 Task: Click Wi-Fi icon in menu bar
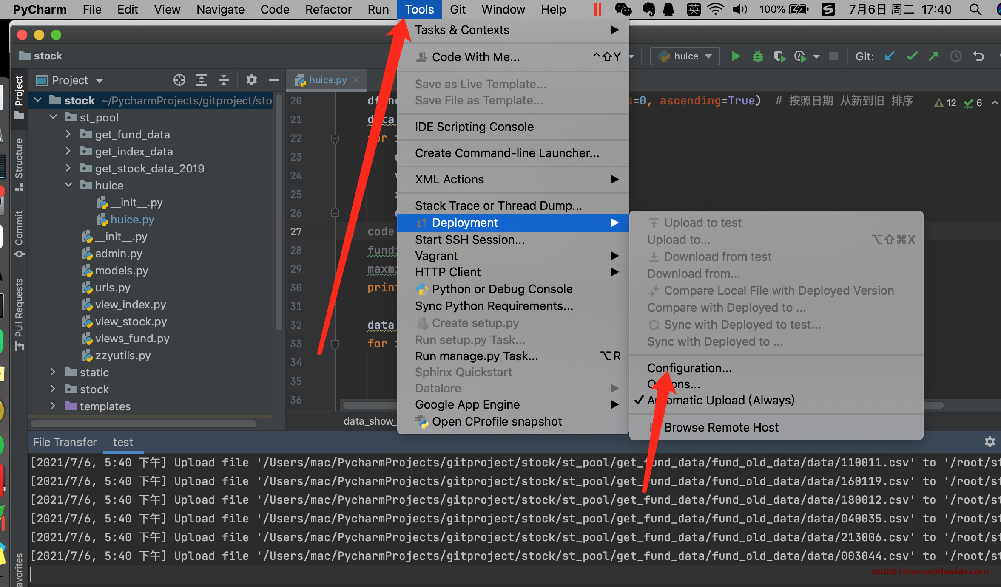[x=715, y=9]
